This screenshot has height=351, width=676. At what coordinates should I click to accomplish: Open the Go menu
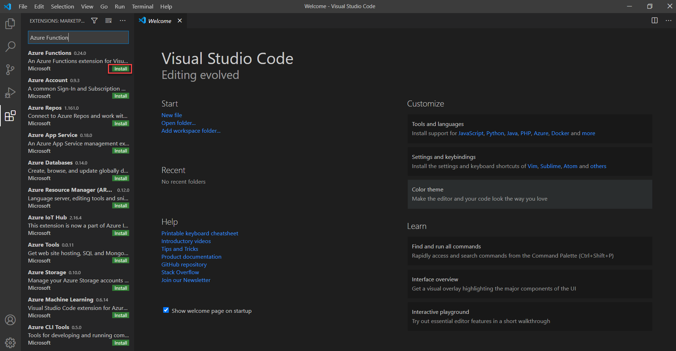click(x=104, y=6)
